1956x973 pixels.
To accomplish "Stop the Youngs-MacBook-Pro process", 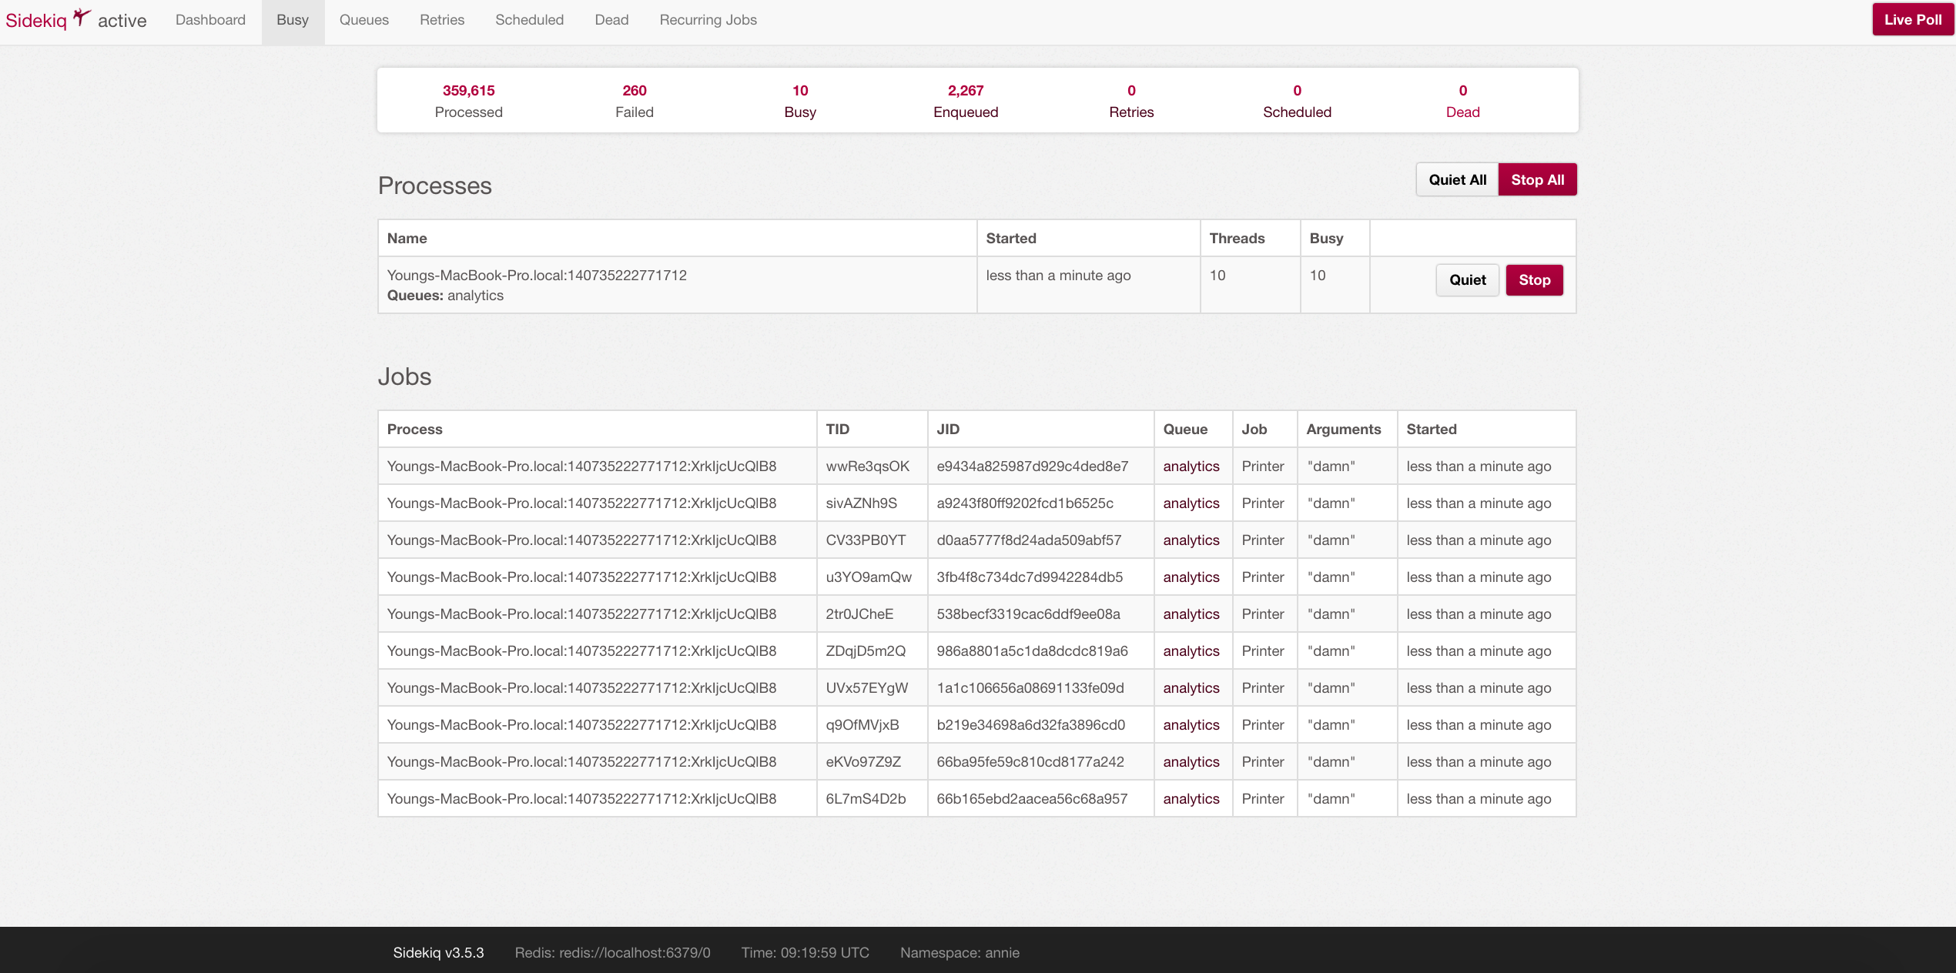I will point(1534,280).
